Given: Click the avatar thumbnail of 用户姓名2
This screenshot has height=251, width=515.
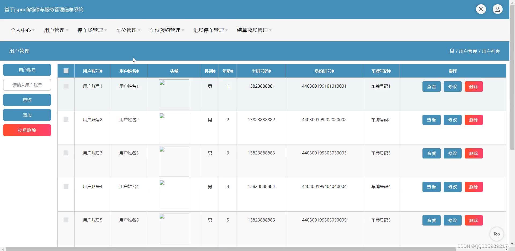Looking at the screenshot, I should point(174,128).
